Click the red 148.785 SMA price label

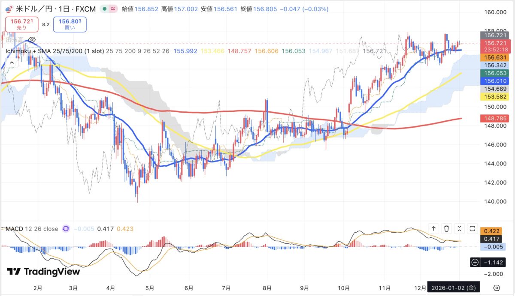tap(496, 117)
